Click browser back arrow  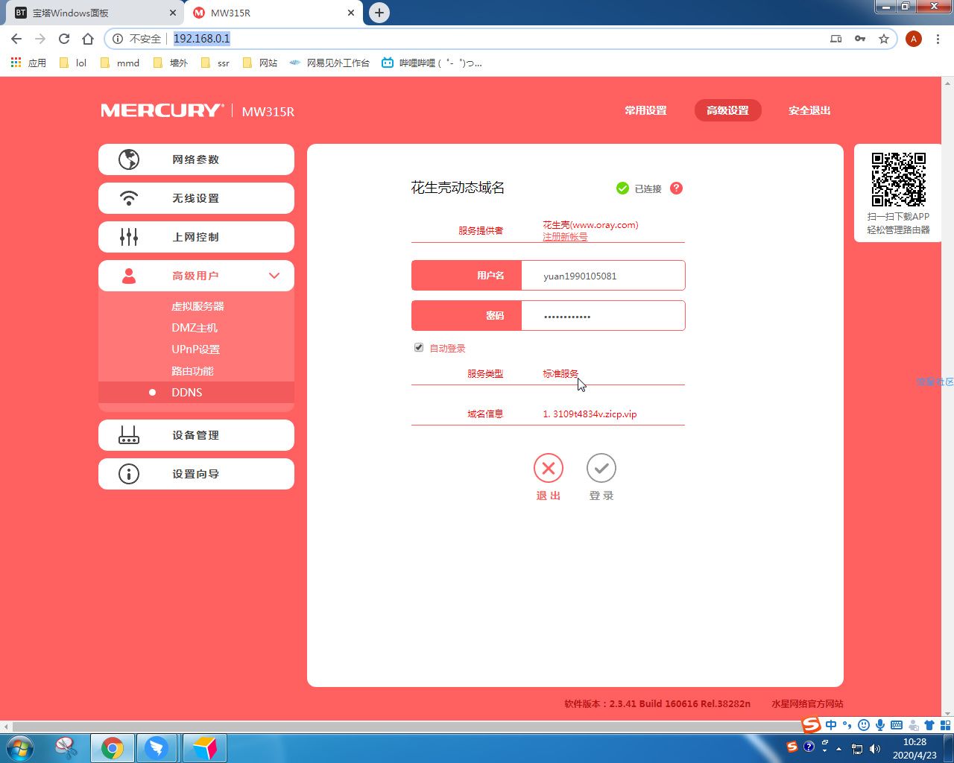click(16, 39)
